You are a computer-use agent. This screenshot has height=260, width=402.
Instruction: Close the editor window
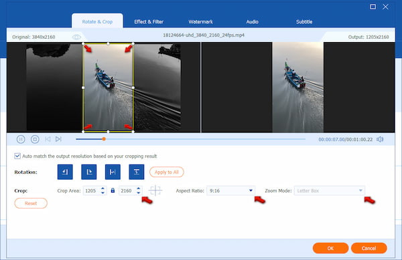pyautogui.click(x=385, y=7)
